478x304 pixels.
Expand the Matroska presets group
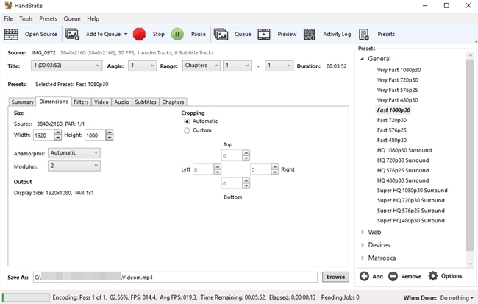pyautogui.click(x=363, y=258)
